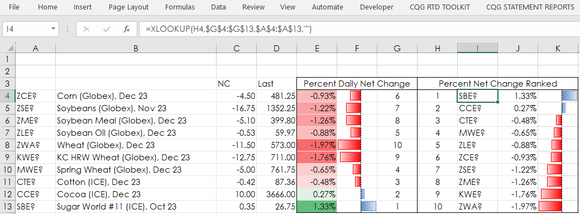Select the green 1.33% cell in column E
The width and height of the screenshot is (580, 214).
coord(317,206)
